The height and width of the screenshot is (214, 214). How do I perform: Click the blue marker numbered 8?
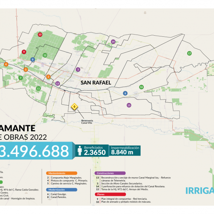[33, 60]
